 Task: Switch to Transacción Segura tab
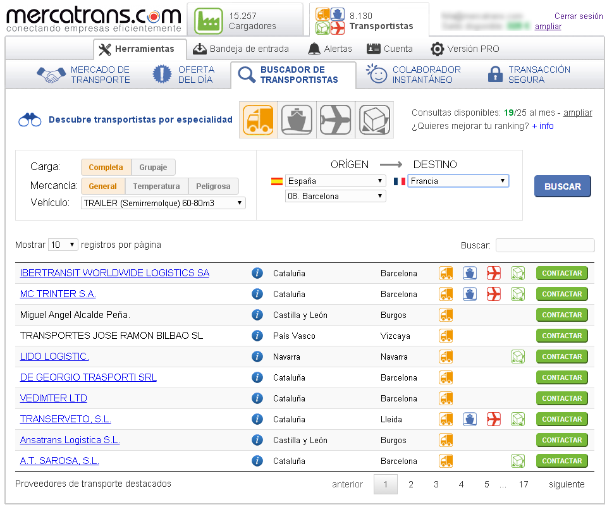pos(529,75)
